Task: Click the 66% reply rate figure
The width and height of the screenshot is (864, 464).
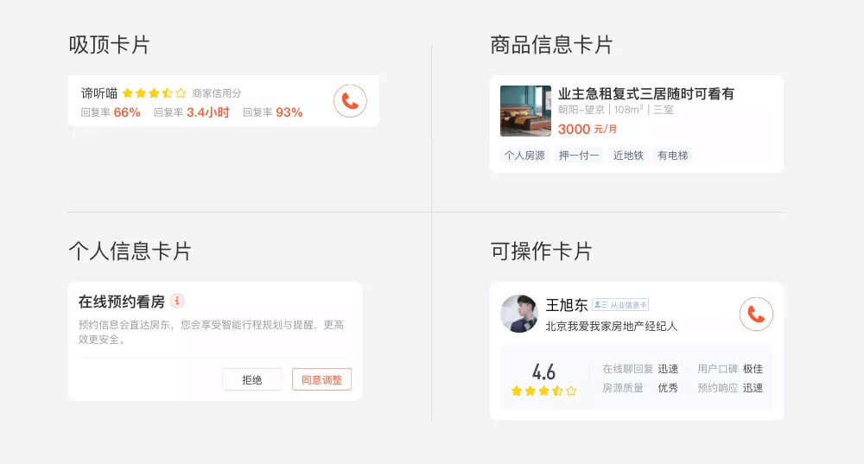Action: tap(127, 112)
